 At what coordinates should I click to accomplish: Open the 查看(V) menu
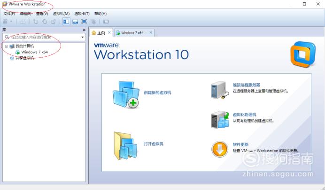pos(42,14)
